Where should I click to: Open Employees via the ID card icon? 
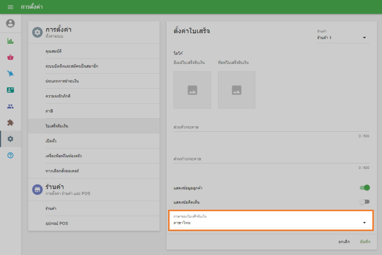point(10,90)
